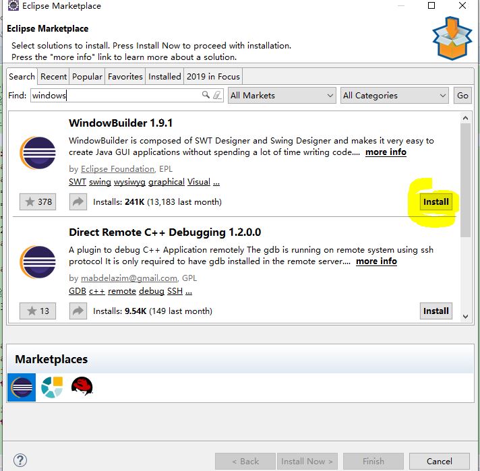Image resolution: width=480 pixels, height=471 pixels.
Task: Expand more tags after Visual with ellipsis
Action: [x=216, y=183]
